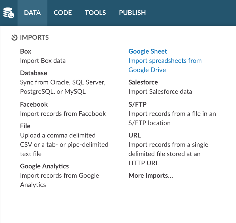Open the PUBLISH menu tab
This screenshot has height=223, width=236.
click(132, 13)
